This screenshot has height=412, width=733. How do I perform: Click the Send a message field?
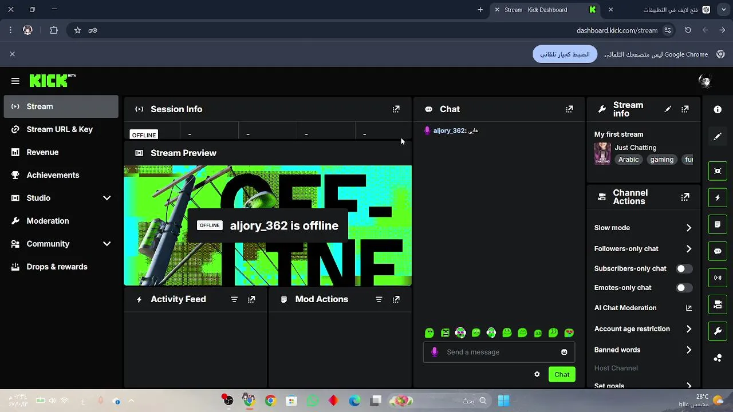click(x=499, y=352)
